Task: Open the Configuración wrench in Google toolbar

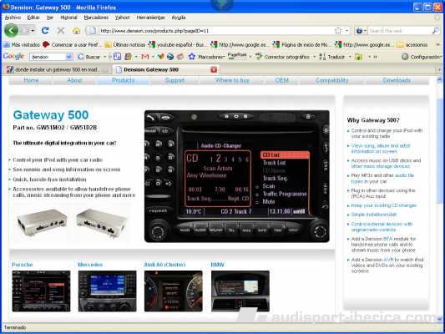Action: 422,57
